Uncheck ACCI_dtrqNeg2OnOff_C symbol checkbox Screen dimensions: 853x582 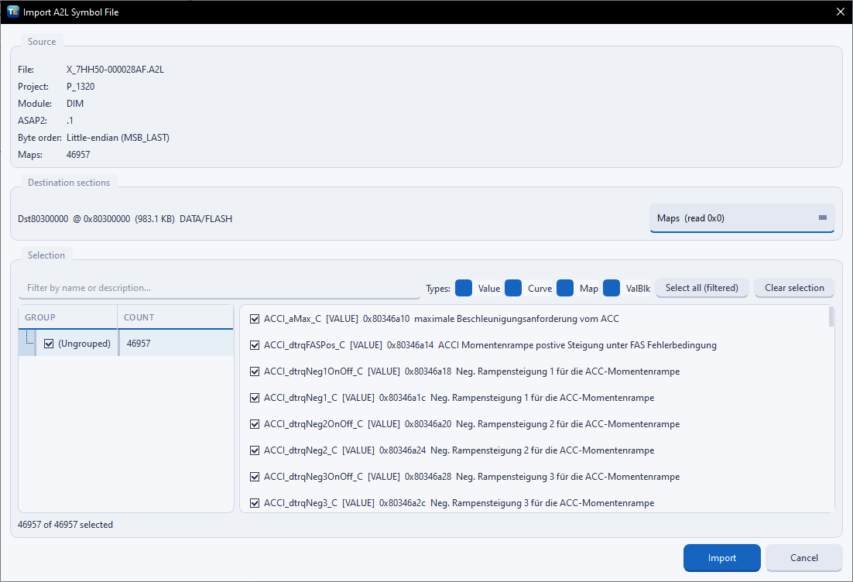254,423
